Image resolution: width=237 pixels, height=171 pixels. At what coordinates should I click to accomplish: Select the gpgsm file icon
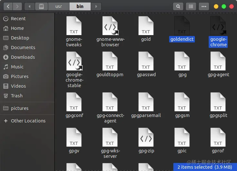coord(182,102)
